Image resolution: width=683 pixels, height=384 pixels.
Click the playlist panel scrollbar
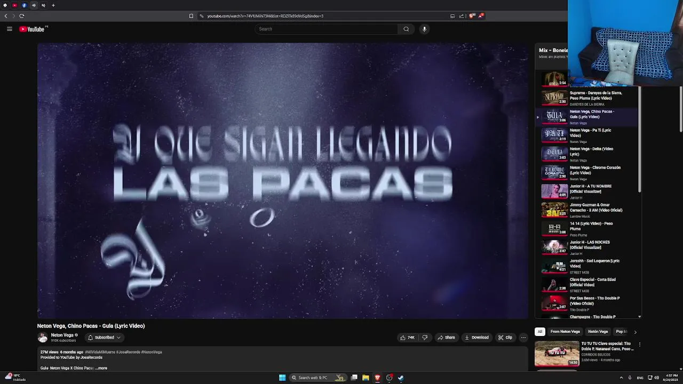(x=639, y=140)
